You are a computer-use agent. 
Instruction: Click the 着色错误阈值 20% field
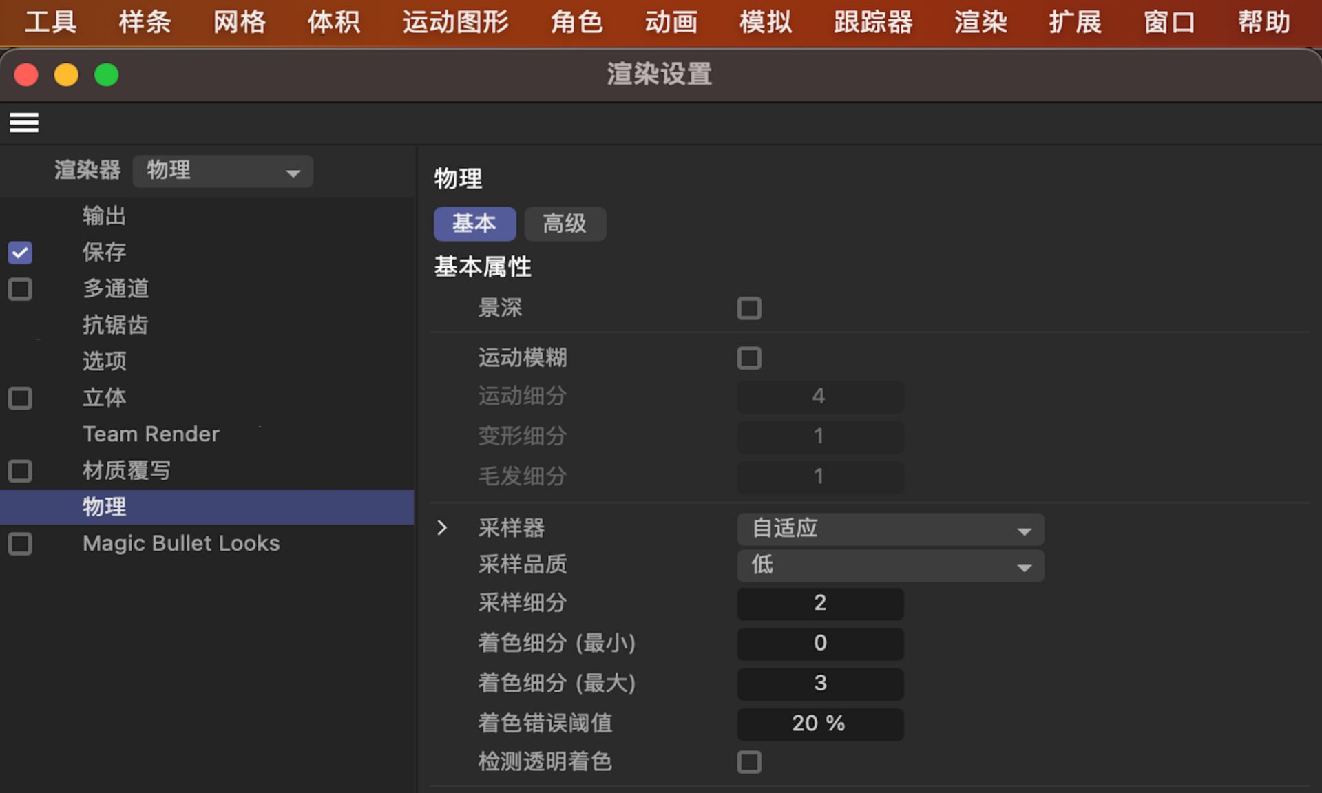coord(819,723)
